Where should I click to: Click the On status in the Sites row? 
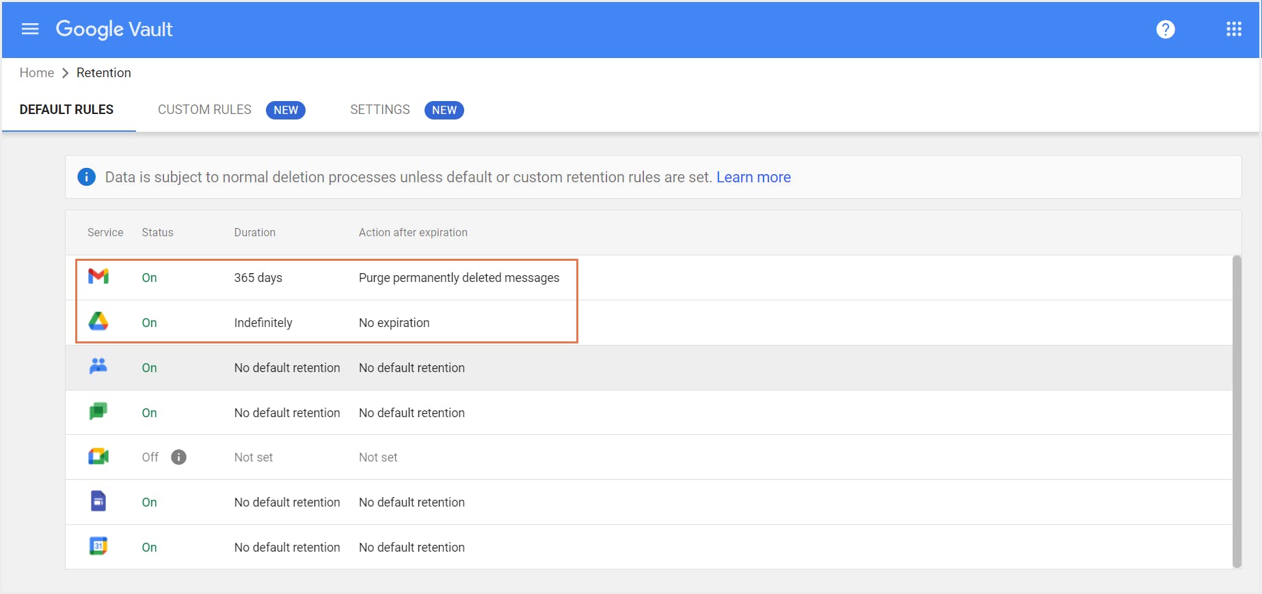[x=149, y=503]
